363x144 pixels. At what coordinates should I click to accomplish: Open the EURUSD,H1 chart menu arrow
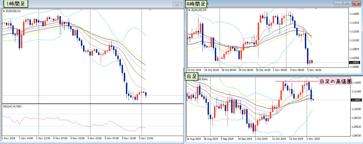[x=3, y=11]
